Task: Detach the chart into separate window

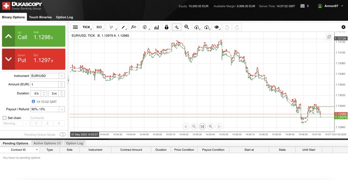Action: pos(329,37)
